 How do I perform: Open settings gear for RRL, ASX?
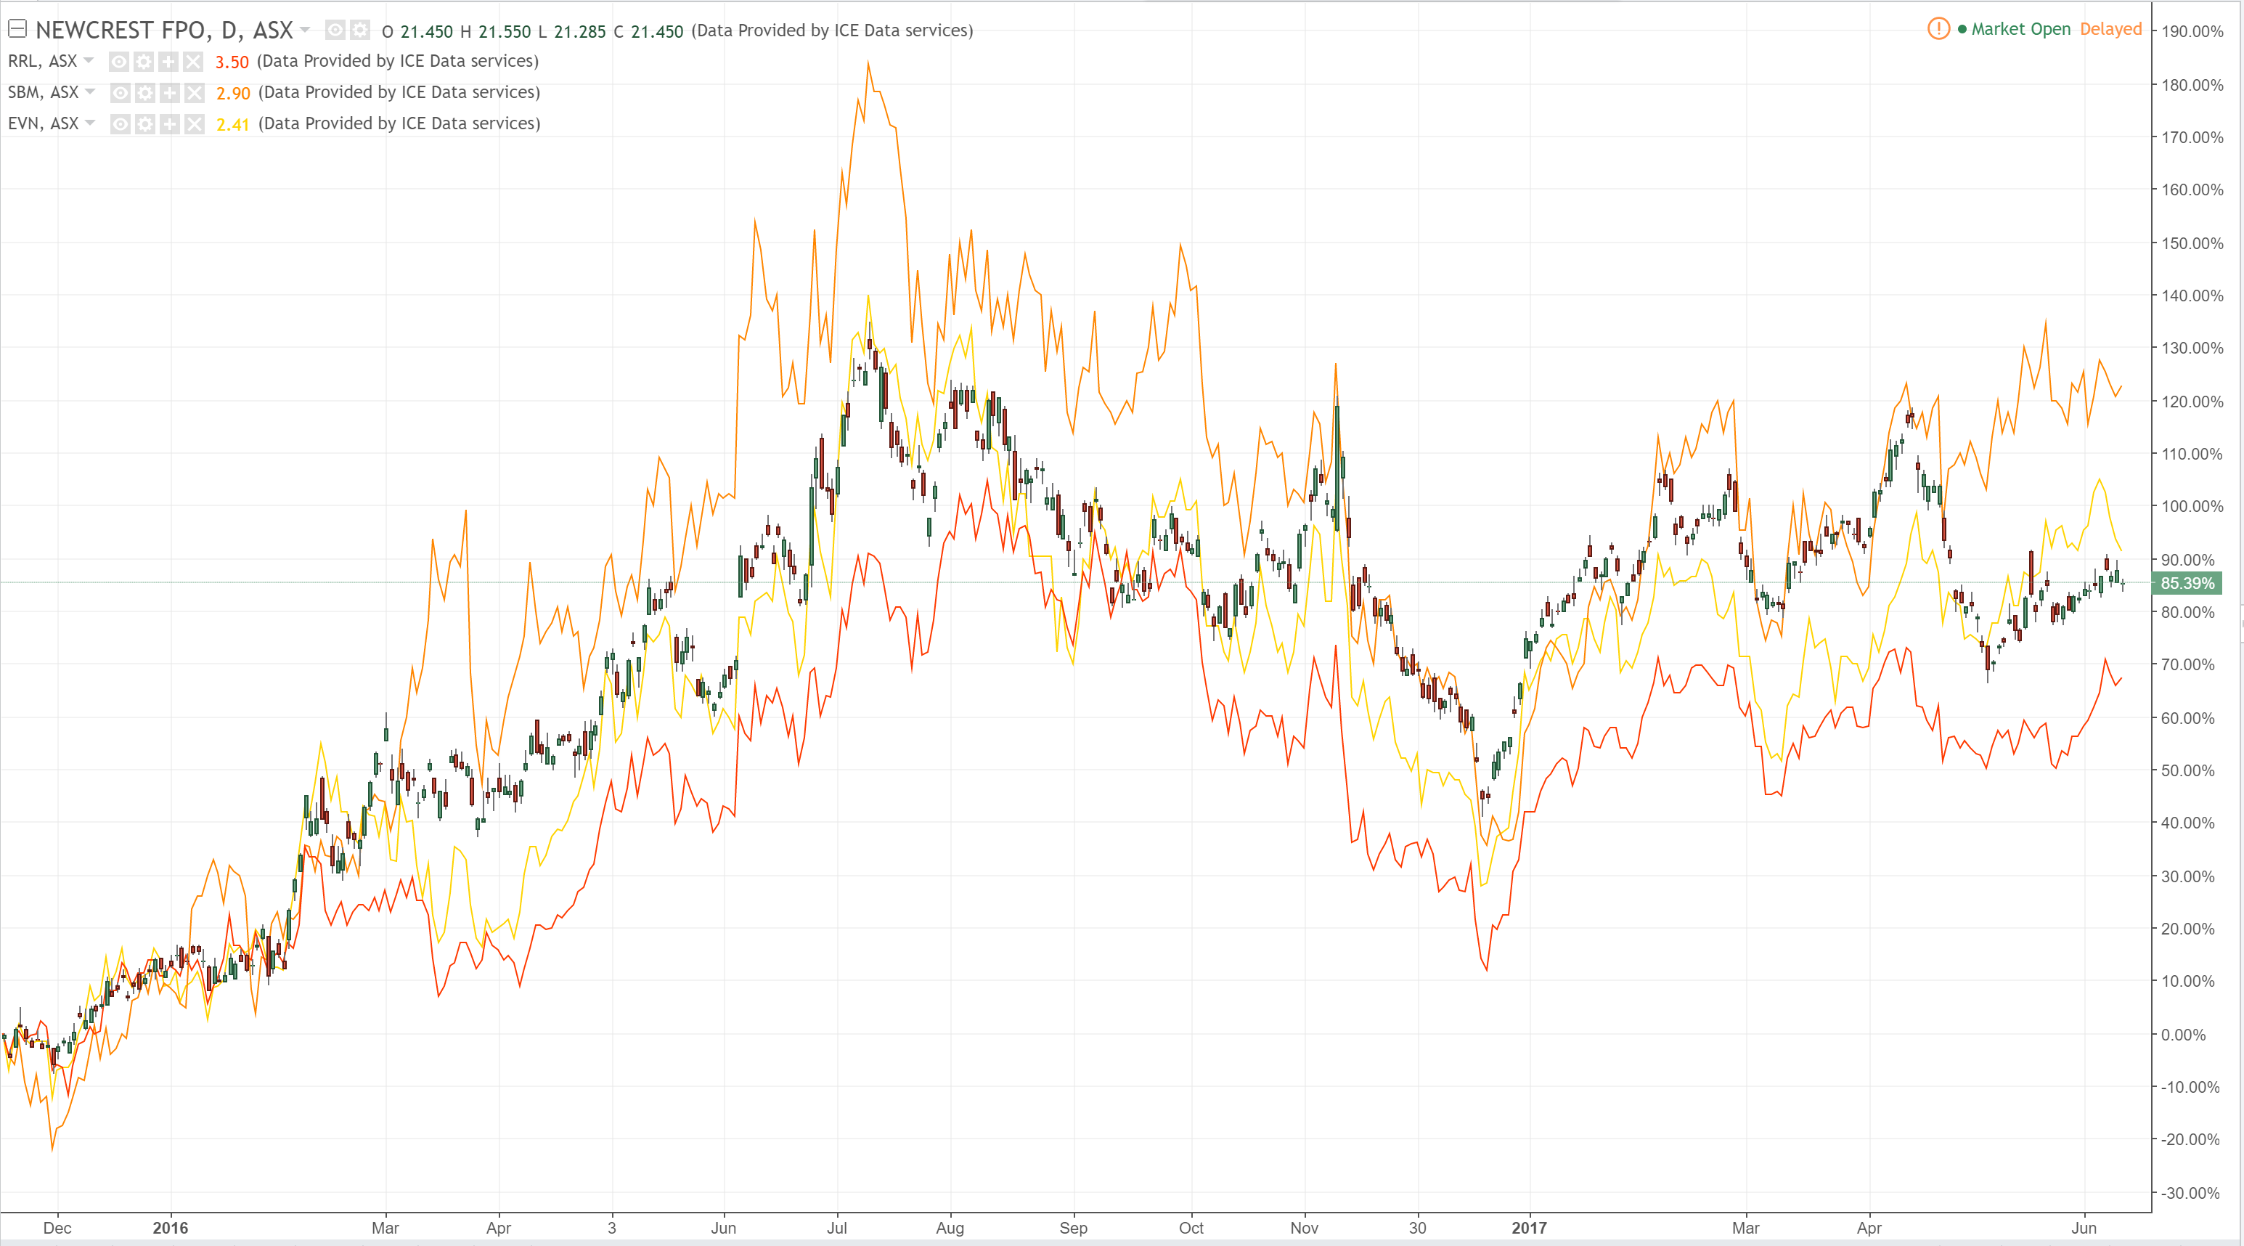point(144,61)
